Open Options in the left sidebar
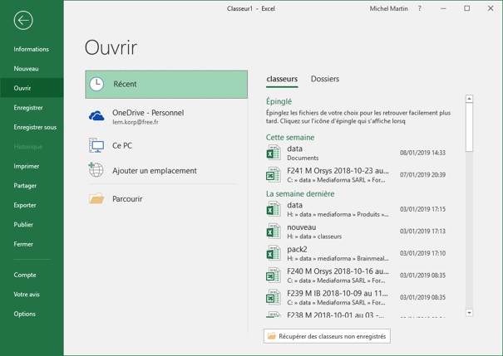 [25, 314]
